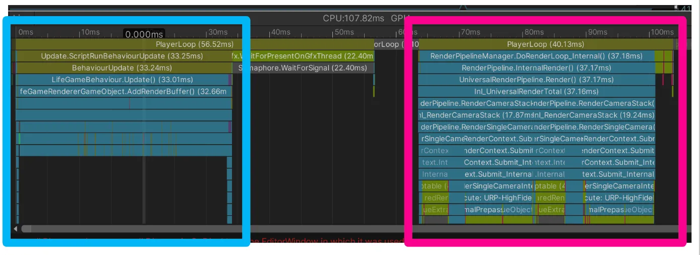
Task: Select the Inl_RenderCameraStack (17.87ms) sample
Action: 476,115
